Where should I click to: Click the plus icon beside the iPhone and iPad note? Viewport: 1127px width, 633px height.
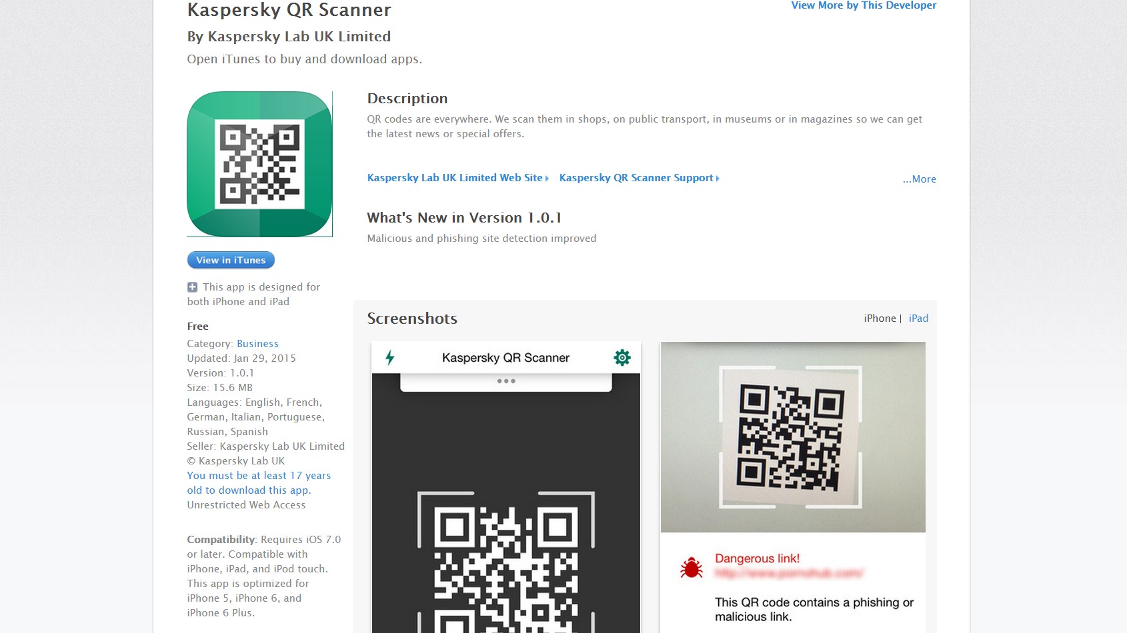192,287
